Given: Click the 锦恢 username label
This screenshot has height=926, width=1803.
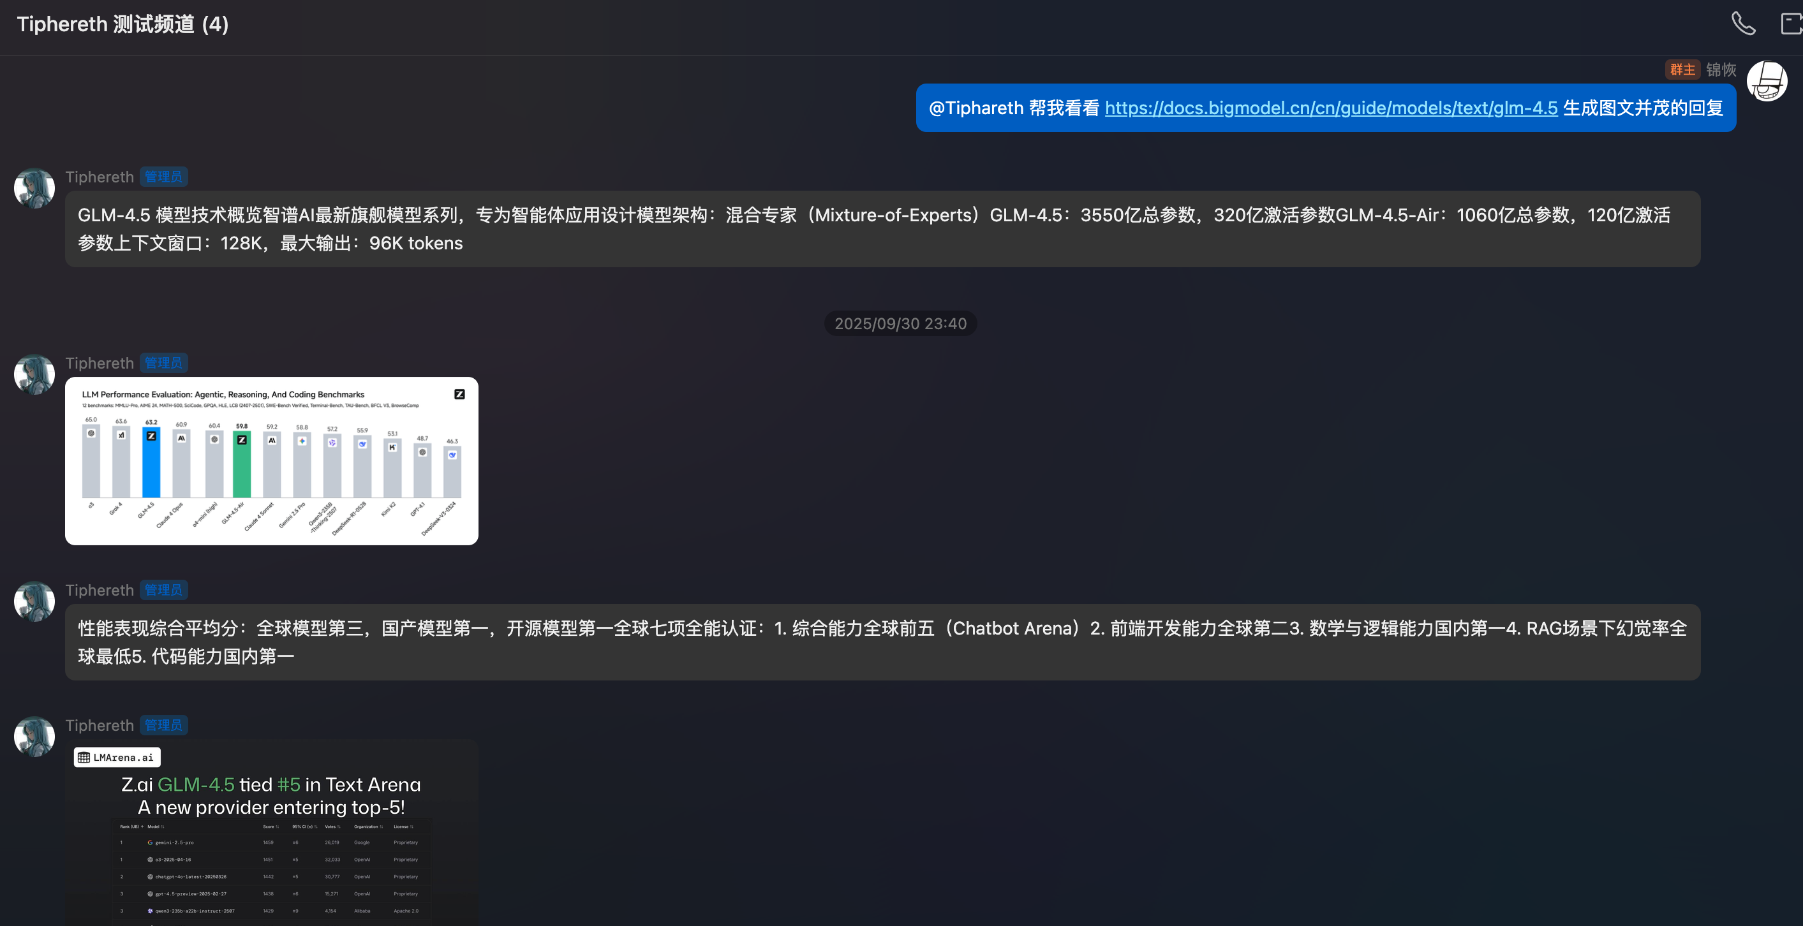Looking at the screenshot, I should [1721, 70].
